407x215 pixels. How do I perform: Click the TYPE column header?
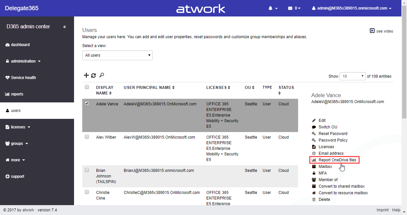267,88
